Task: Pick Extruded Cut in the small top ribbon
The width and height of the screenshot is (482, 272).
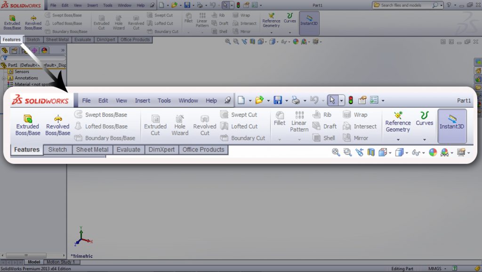Action: 102,23
